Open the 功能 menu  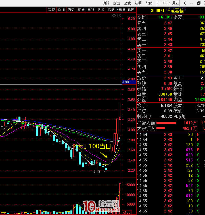(106, 3)
